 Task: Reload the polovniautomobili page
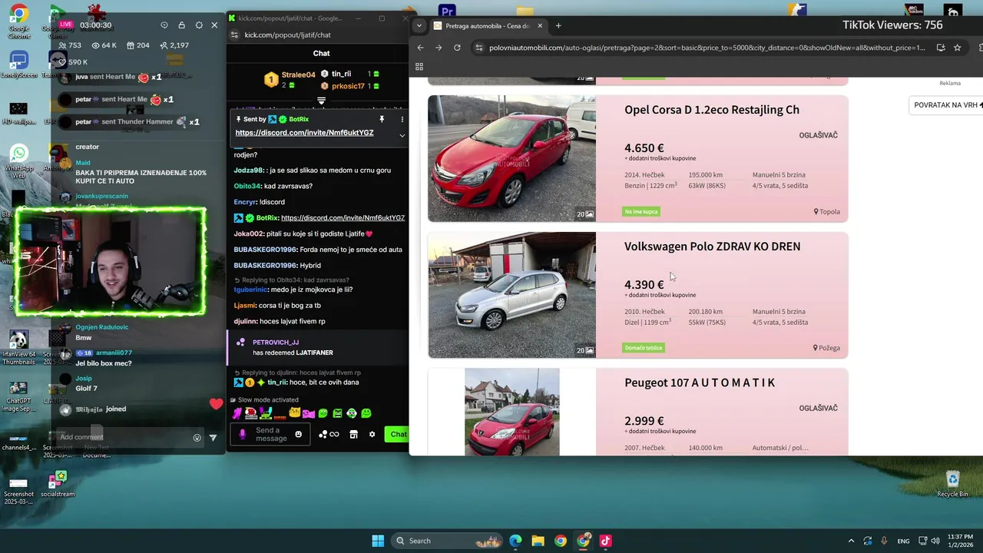(x=457, y=48)
